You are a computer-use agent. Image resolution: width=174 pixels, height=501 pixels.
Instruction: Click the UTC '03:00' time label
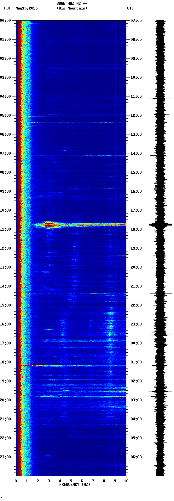tap(136, 400)
